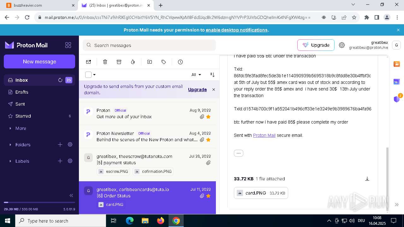Screen dimensions: 404x227
Task: Open the Calendar side panel icon
Action: click(397, 82)
